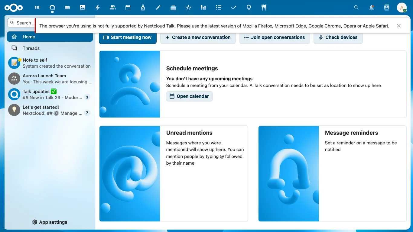Image resolution: width=413 pixels, height=232 pixels.
Task: Open Threads in the Talk sidebar
Action: pos(50,48)
